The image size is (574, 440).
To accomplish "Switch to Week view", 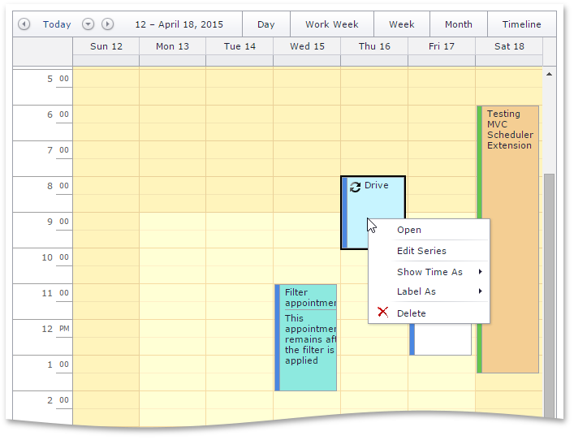I will (x=402, y=24).
